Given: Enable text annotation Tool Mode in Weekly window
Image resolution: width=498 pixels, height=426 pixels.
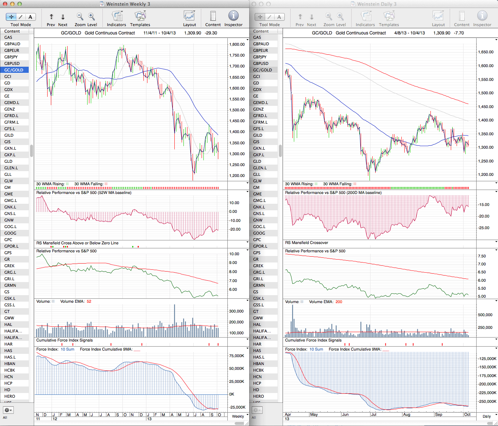Looking at the screenshot, I should coord(30,17).
